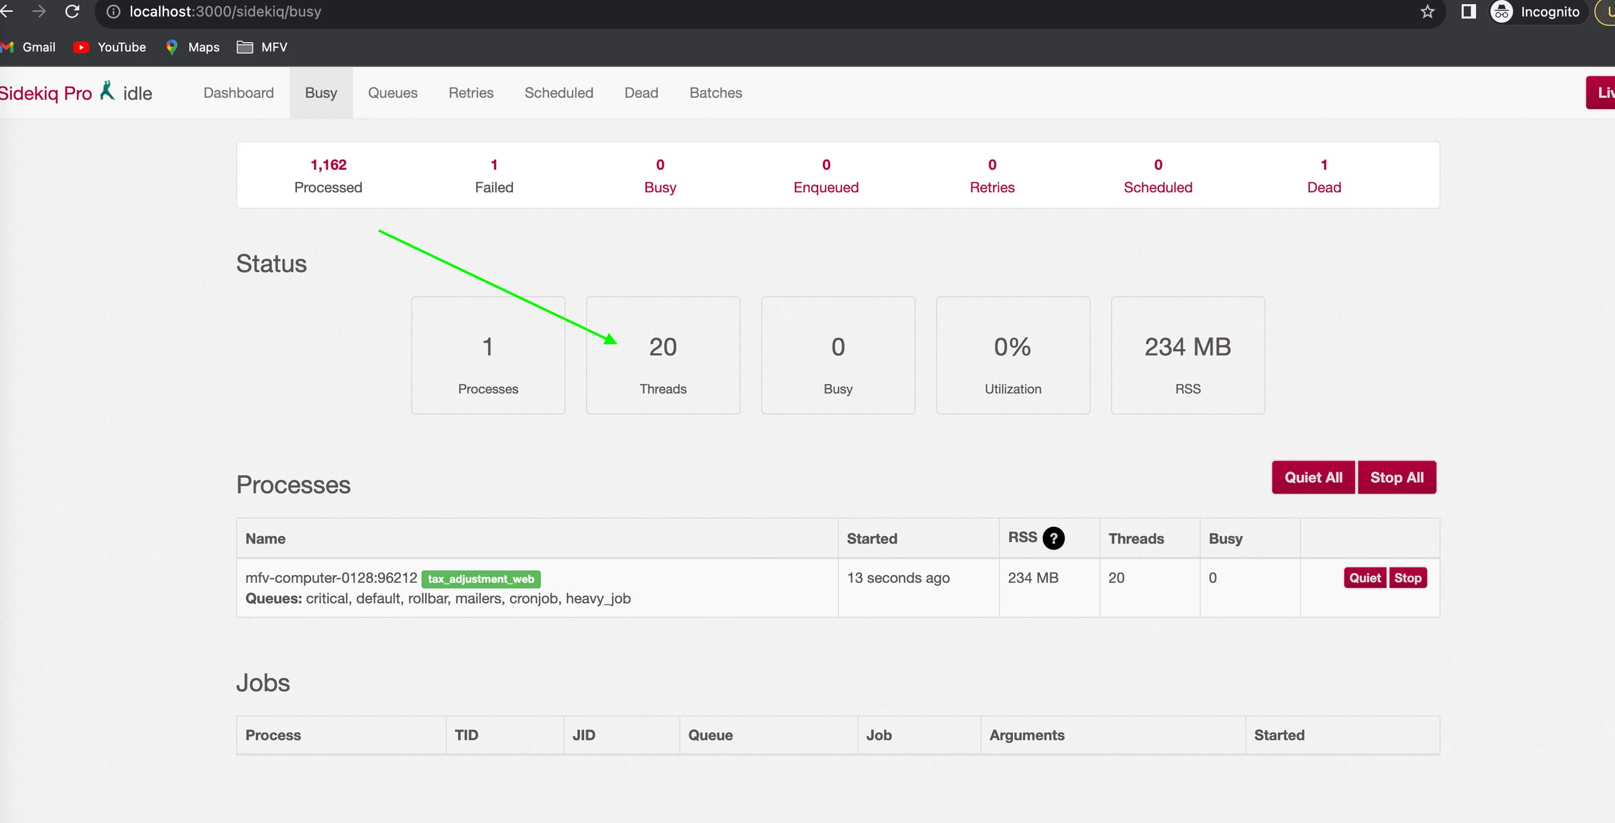
Task: Quiet the mfv-computer-0128 process
Action: tap(1365, 577)
